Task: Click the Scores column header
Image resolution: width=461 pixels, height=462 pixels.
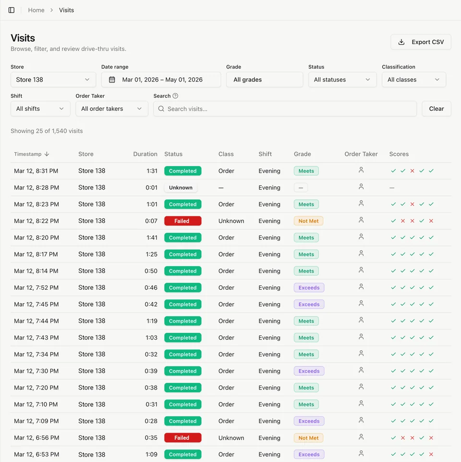Action: click(399, 154)
